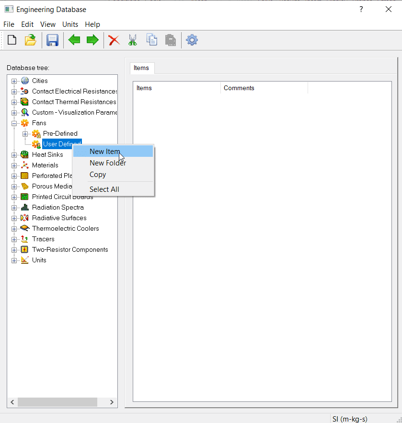Viewport: 402px width, 423px height.
Task: Expand the Cities tree node
Action: coord(14,81)
